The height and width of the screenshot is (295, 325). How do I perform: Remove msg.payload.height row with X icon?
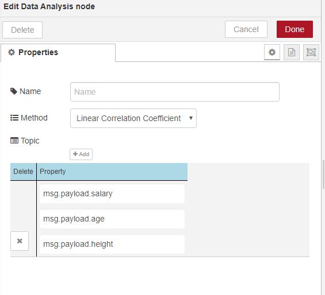[x=20, y=241]
